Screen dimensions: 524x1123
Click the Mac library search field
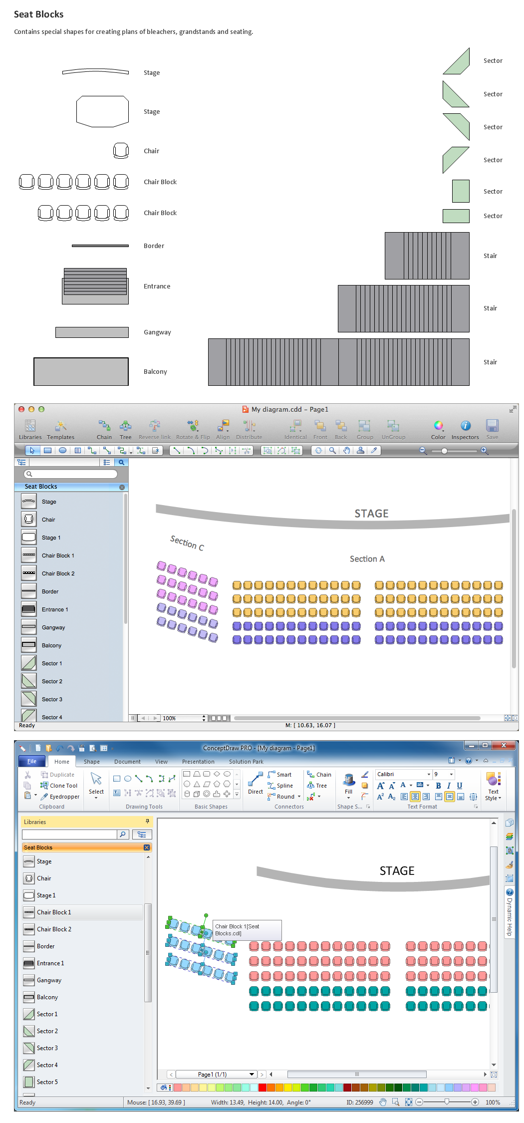(x=70, y=474)
